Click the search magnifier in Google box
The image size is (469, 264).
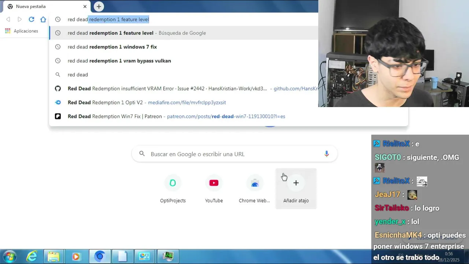142,154
